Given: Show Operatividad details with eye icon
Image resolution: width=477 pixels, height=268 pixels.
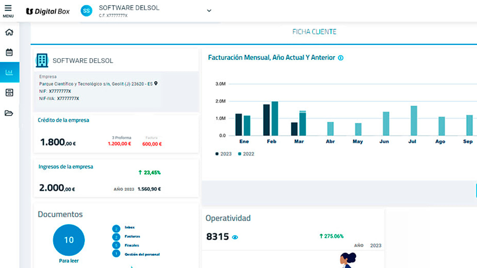Looking at the screenshot, I should (235, 237).
